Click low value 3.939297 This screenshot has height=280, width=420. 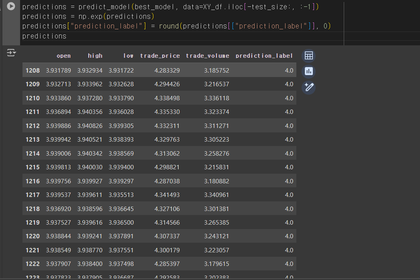(121, 181)
